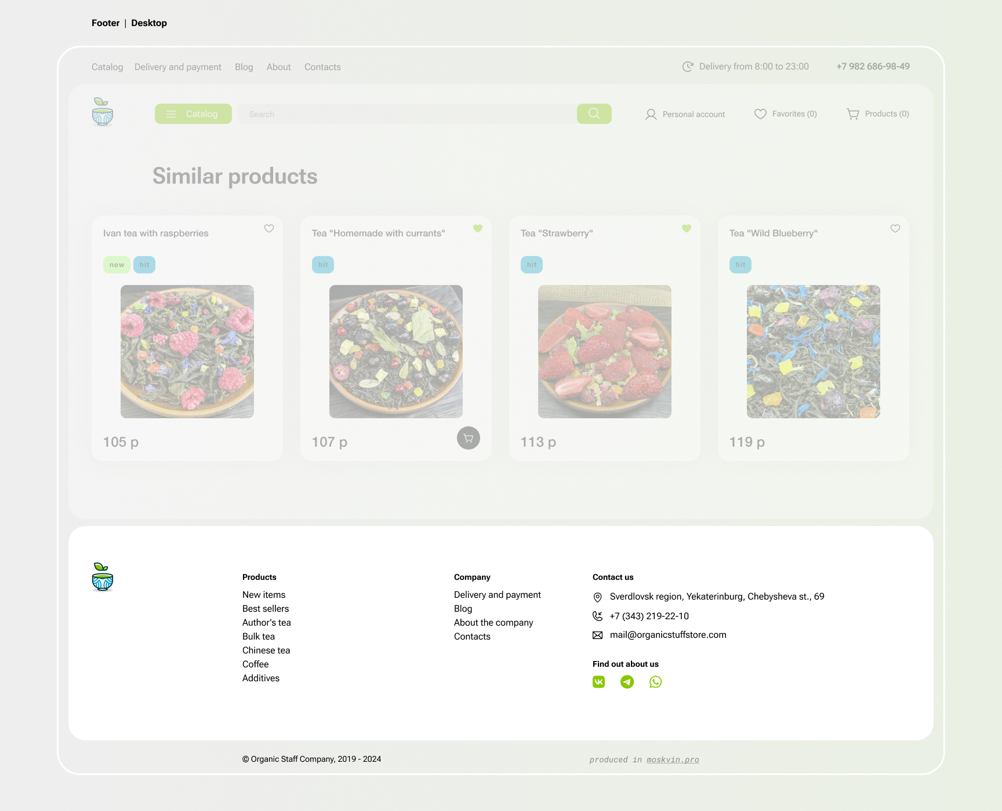Unfavorite Tea "Strawberry" heart
Image resolution: width=1002 pixels, height=811 pixels.
(x=687, y=228)
